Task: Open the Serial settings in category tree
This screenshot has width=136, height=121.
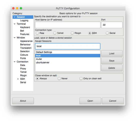Action: [23, 82]
